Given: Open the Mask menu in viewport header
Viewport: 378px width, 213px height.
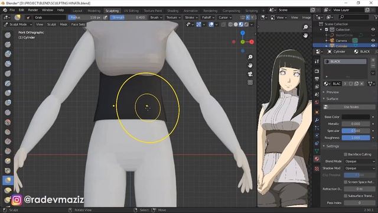Looking at the screenshot, I should tap(64, 24).
